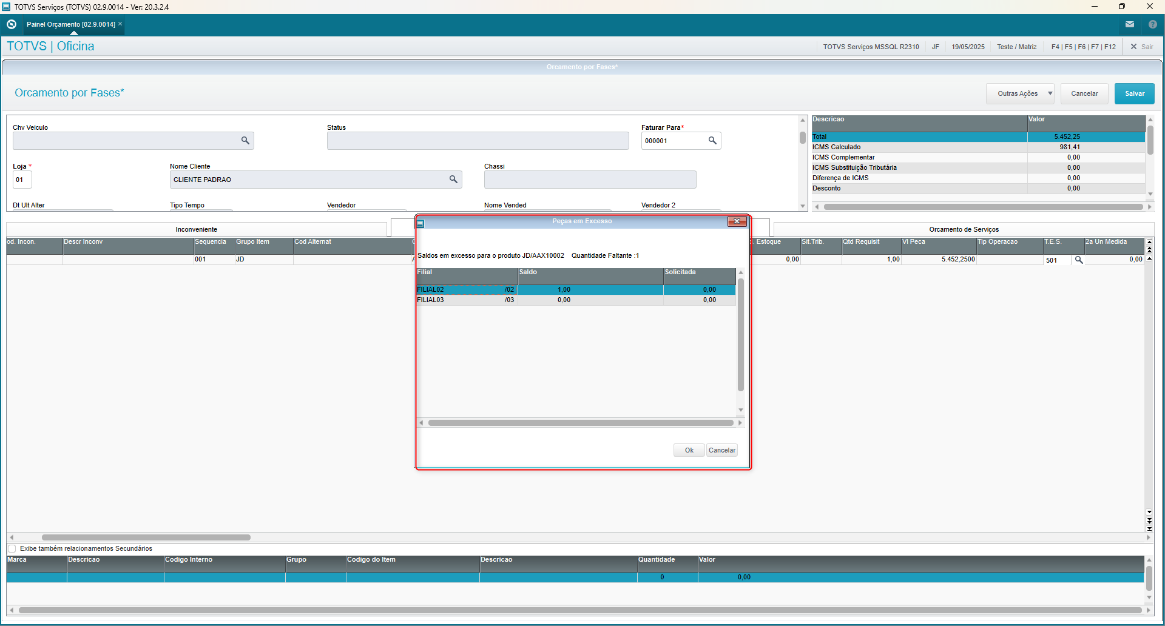The height and width of the screenshot is (626, 1165).
Task: Click the Salvar button
Action: pos(1135,93)
